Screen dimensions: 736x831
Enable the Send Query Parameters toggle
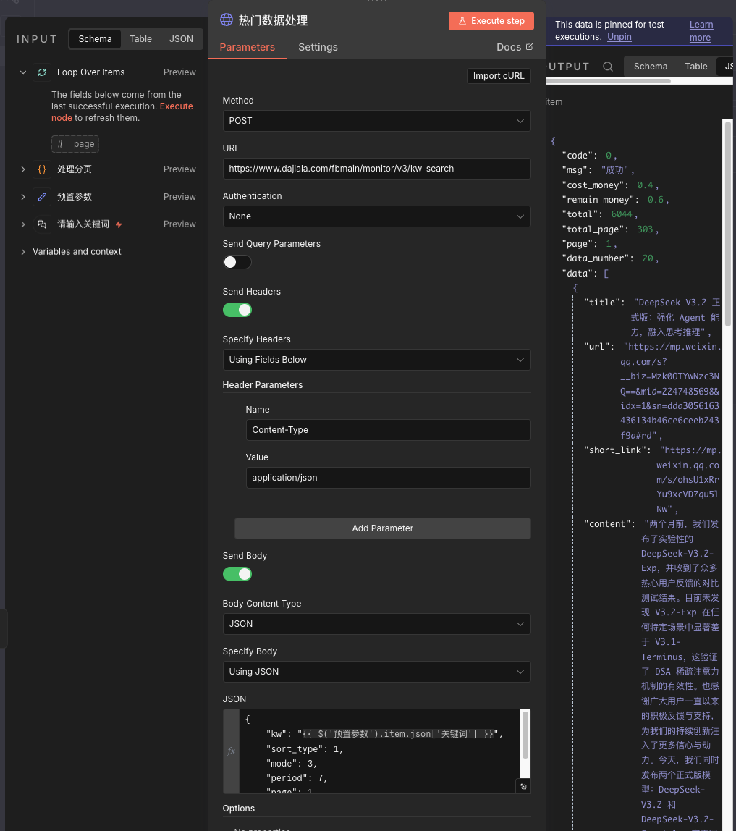click(x=237, y=262)
